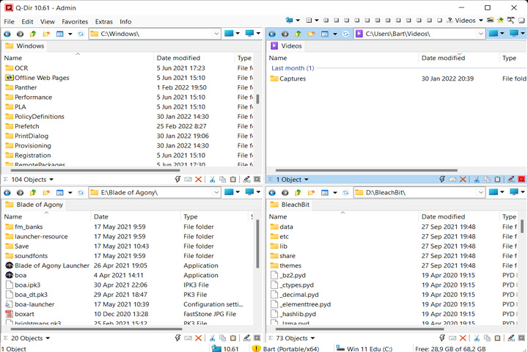Go back in the Blade of Agony pane
Image resolution: width=528 pixels, height=352 pixels.
click(x=7, y=192)
